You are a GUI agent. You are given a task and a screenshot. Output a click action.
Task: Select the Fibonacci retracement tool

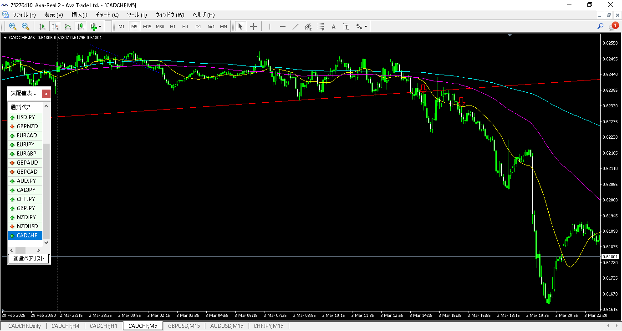click(x=321, y=26)
